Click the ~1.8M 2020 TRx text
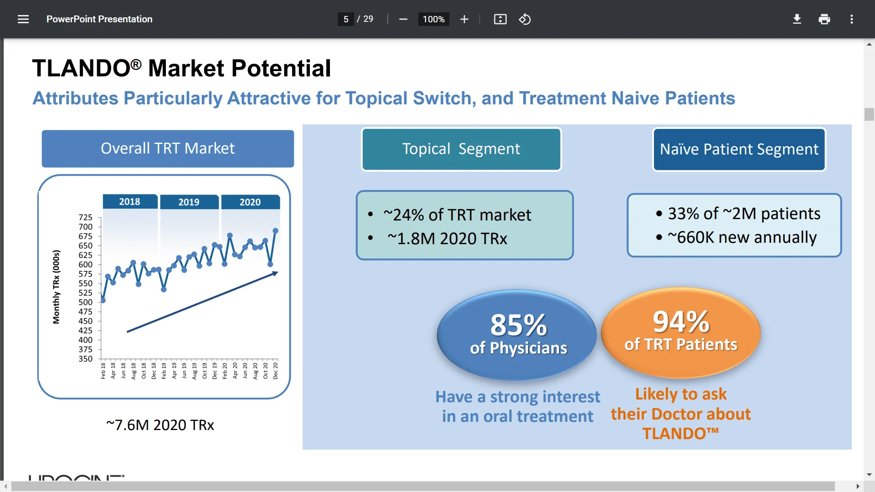Viewport: 875px width, 492px height. pos(447,238)
